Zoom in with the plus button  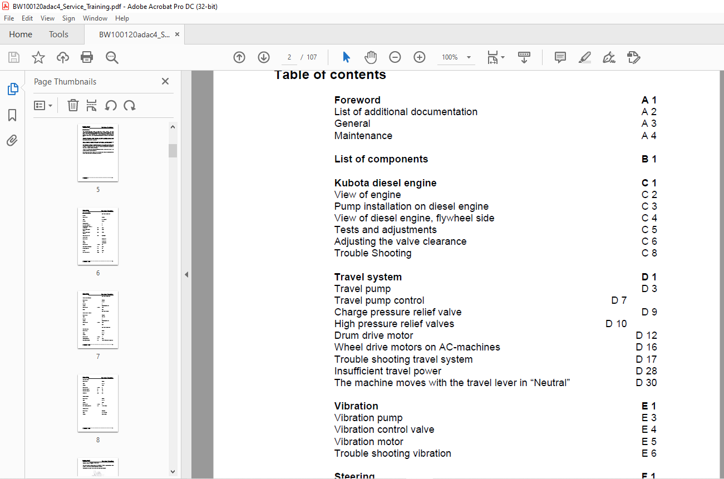coord(420,57)
